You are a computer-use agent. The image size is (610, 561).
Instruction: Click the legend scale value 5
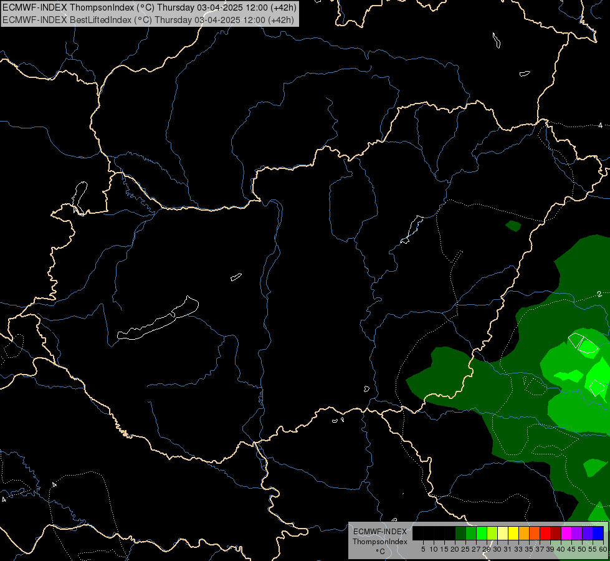tap(423, 549)
